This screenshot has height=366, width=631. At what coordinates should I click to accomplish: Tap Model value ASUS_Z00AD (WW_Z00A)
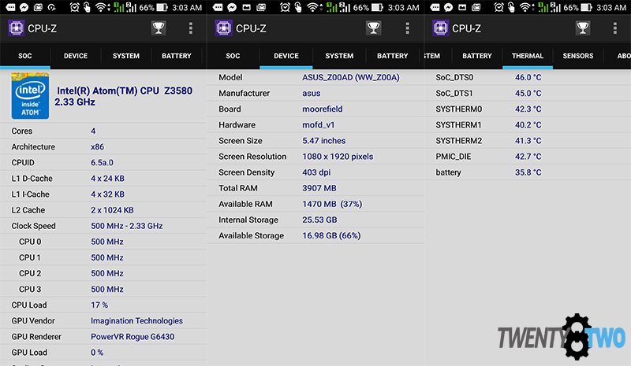click(x=351, y=78)
